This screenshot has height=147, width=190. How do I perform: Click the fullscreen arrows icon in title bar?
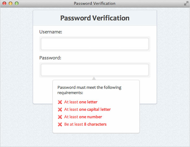[186, 3]
